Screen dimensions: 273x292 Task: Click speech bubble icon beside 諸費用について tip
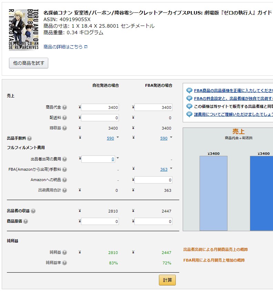tap(189, 114)
